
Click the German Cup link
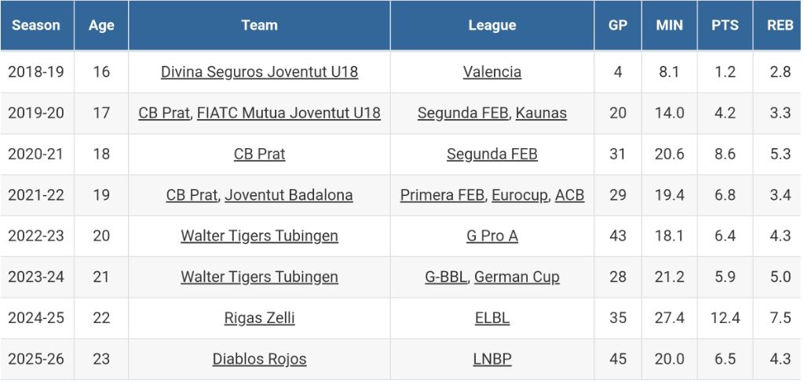click(x=517, y=277)
